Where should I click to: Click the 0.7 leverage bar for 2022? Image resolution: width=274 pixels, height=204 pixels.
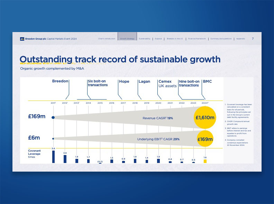[182, 162]
